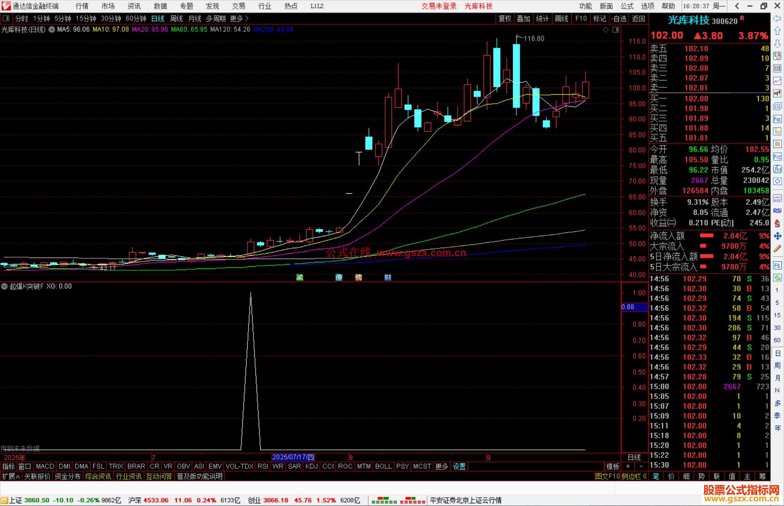
Task: Select 1-minute period in right sidebar
Action: [x=777, y=290]
